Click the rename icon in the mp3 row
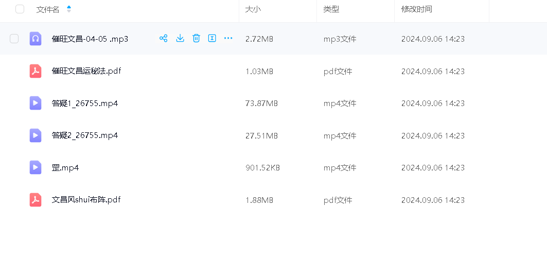Image resolution: width=547 pixels, height=258 pixels. pos(212,38)
